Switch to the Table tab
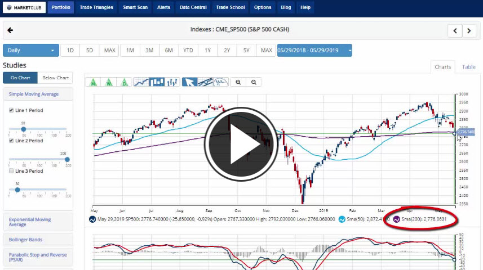 coord(468,67)
